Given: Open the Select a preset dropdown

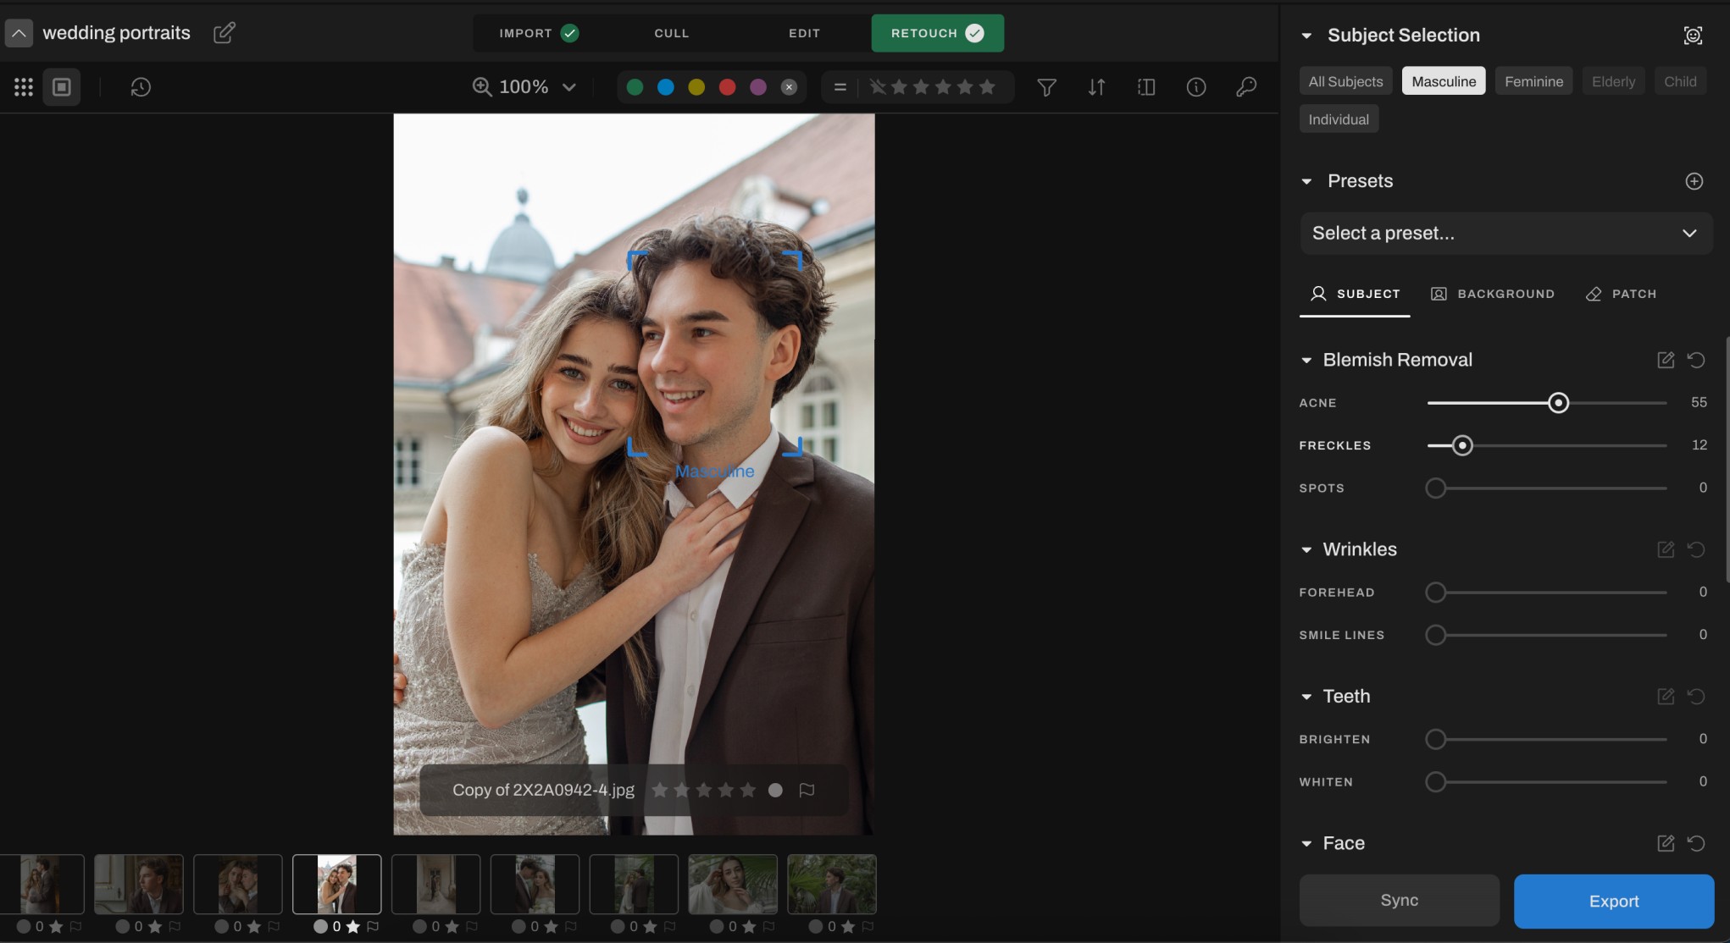Looking at the screenshot, I should pos(1505,234).
